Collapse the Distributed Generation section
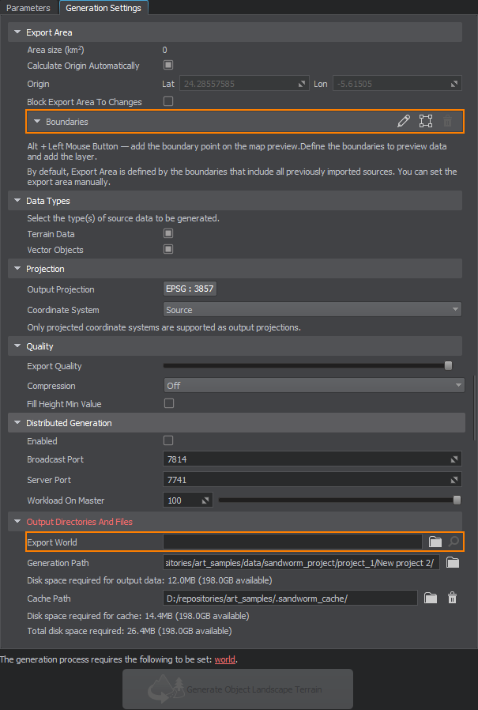 pyautogui.click(x=18, y=423)
